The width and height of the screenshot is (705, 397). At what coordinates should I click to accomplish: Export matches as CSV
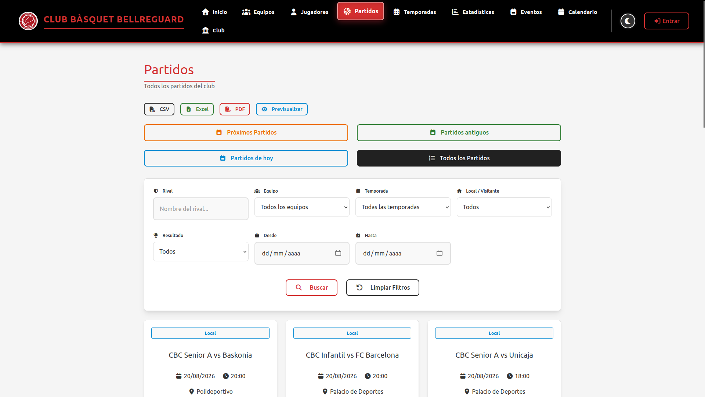coord(159,109)
